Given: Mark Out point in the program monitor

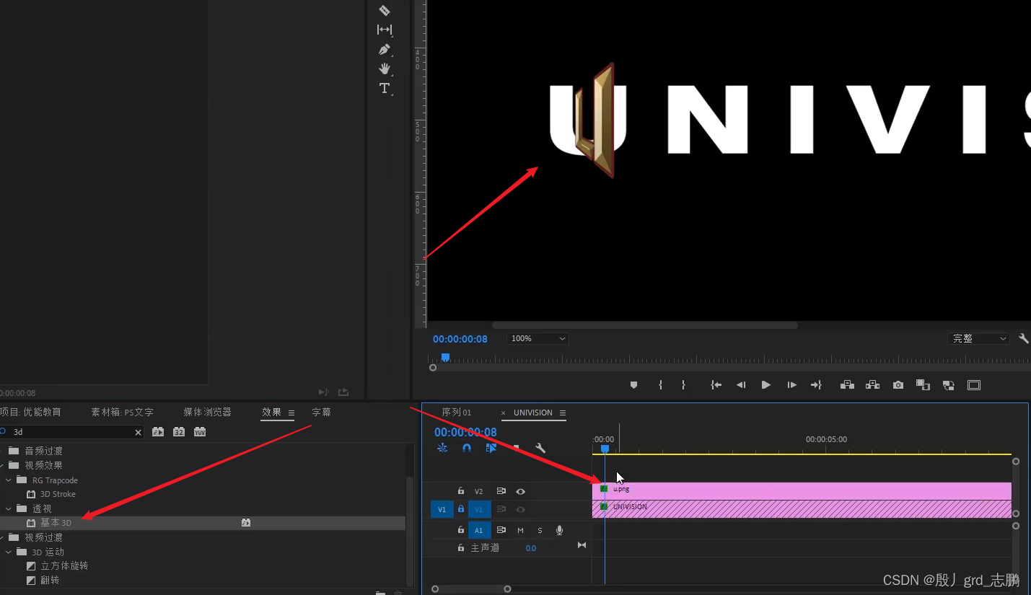Looking at the screenshot, I should point(683,385).
